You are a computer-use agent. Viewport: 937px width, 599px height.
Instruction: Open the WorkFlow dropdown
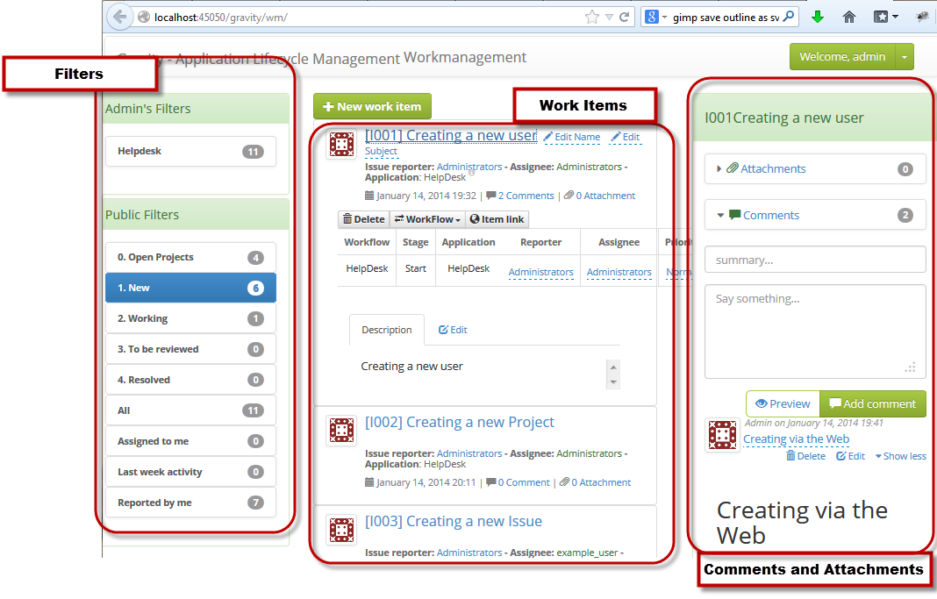click(x=427, y=219)
